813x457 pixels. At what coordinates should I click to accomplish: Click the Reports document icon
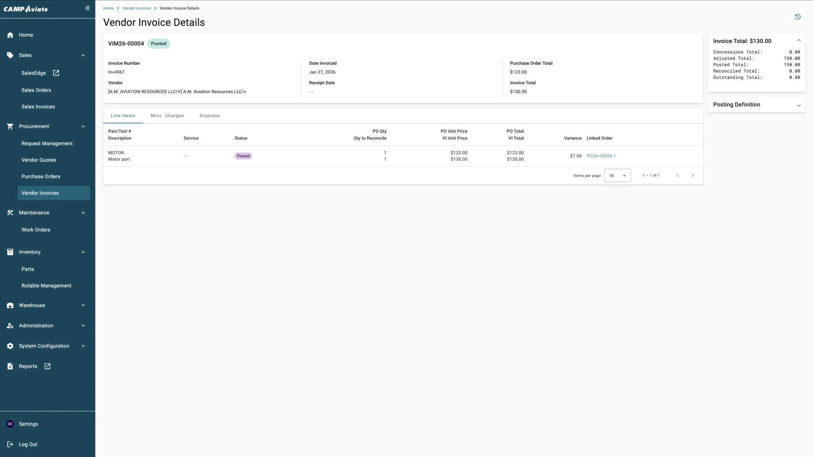point(10,366)
